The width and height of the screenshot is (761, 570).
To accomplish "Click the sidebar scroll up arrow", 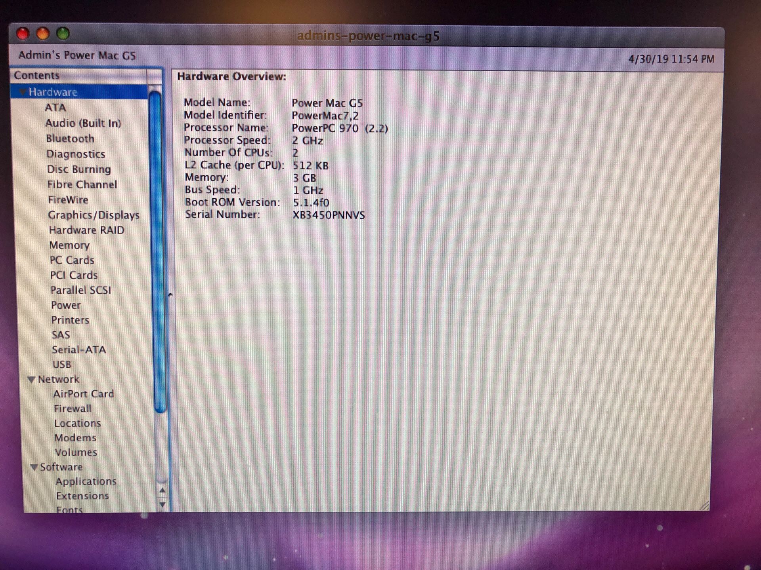I will (162, 491).
